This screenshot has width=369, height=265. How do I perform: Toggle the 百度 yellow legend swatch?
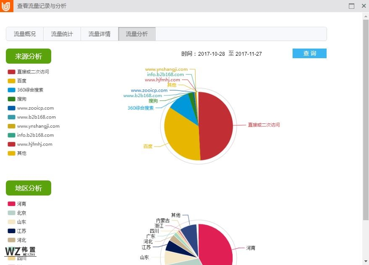pos(12,81)
